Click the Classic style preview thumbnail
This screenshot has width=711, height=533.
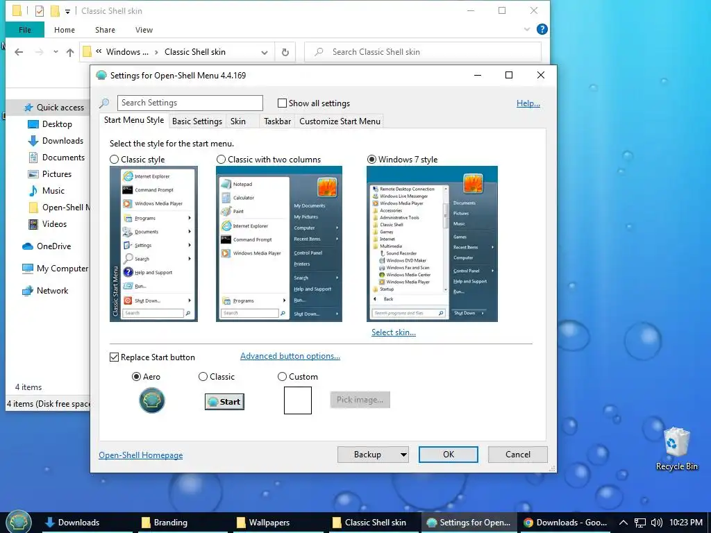(153, 244)
